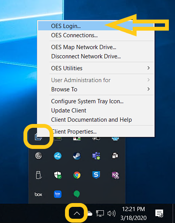Click the Sophos shield tray icon

tap(96, 175)
